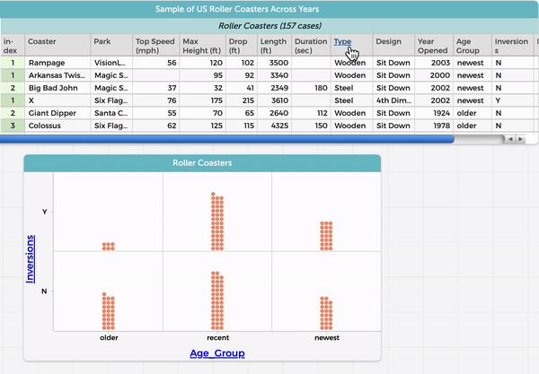Click max height value 175
539x374 pixels.
click(202, 100)
